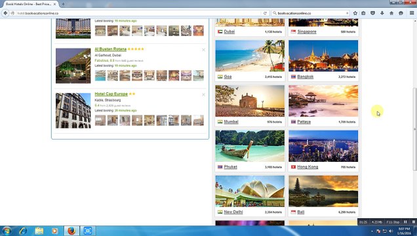Open Goa destination link
The width and height of the screenshot is (417, 236).
point(228,77)
